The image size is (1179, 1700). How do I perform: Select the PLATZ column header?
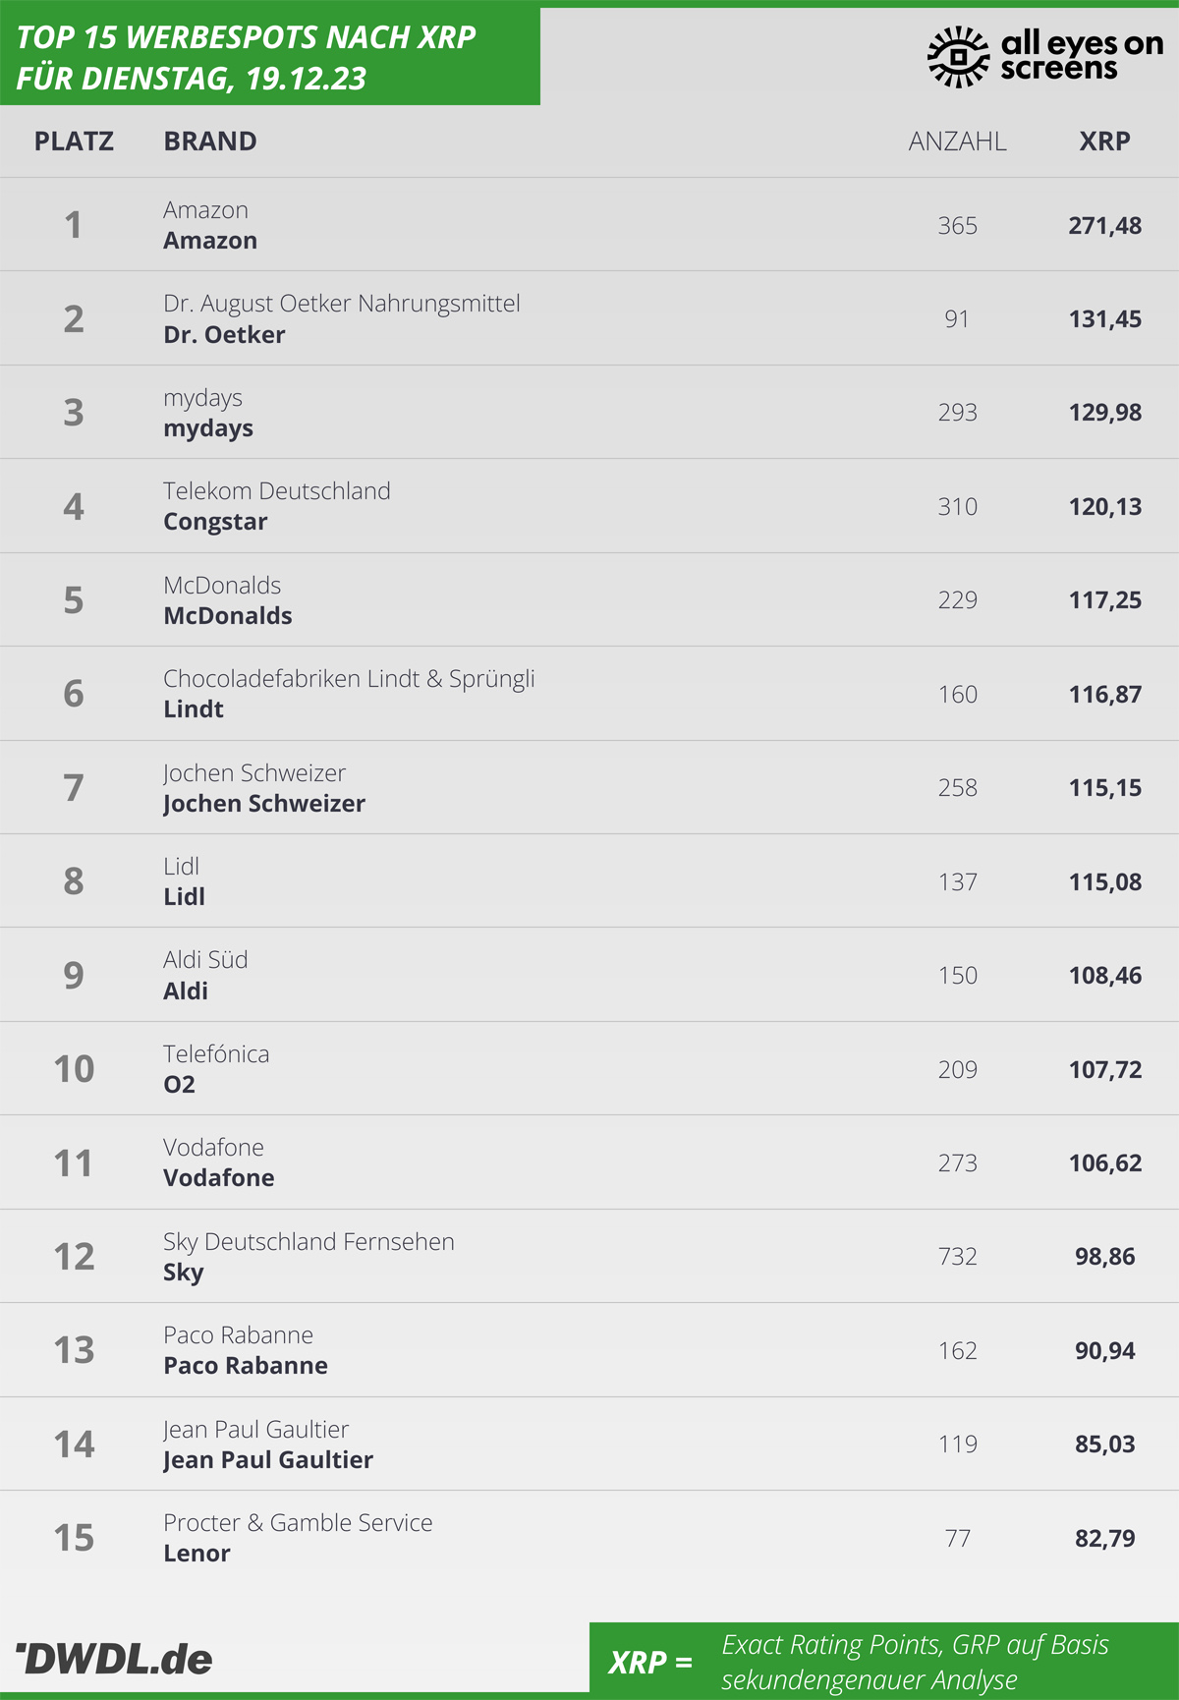coord(74,142)
